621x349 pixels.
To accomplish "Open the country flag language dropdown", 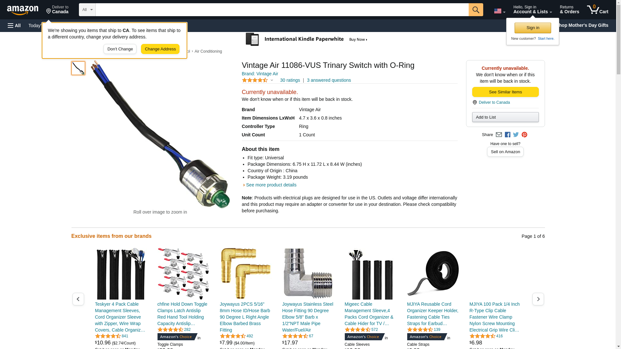I will tap(499, 11).
